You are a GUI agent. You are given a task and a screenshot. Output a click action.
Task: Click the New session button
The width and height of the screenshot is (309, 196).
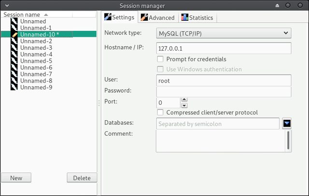[x=16, y=178]
